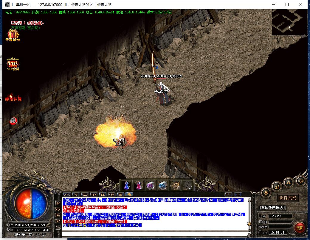Use the purple scroll in quick slot 3

tap(151, 186)
